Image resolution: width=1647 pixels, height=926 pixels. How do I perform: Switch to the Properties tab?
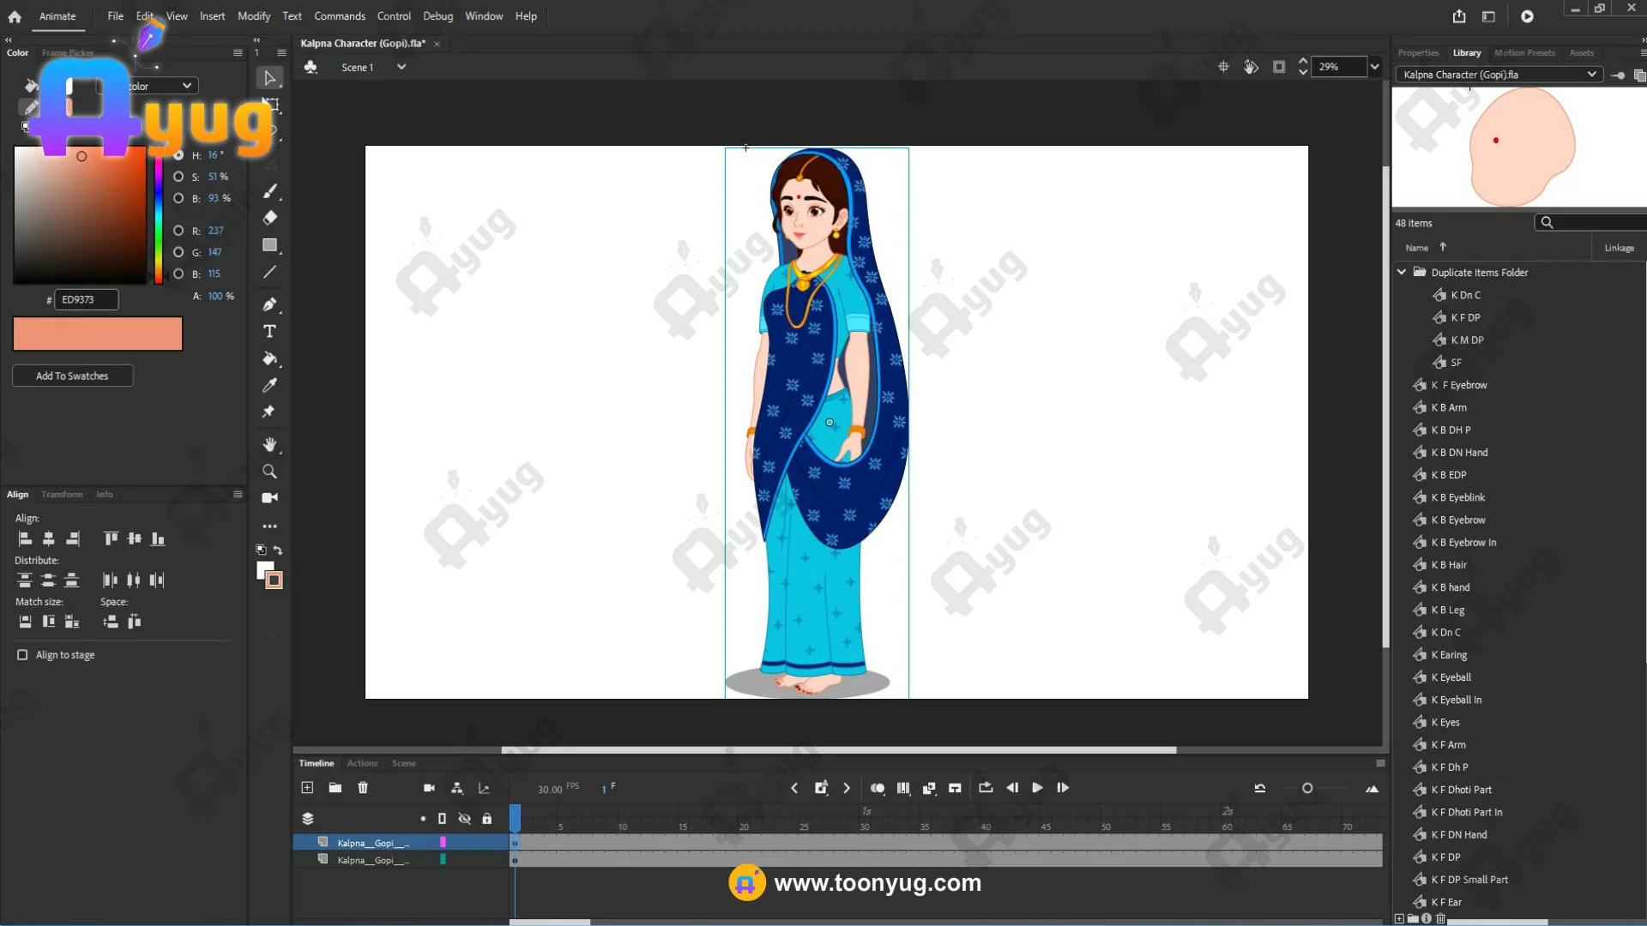[1418, 53]
